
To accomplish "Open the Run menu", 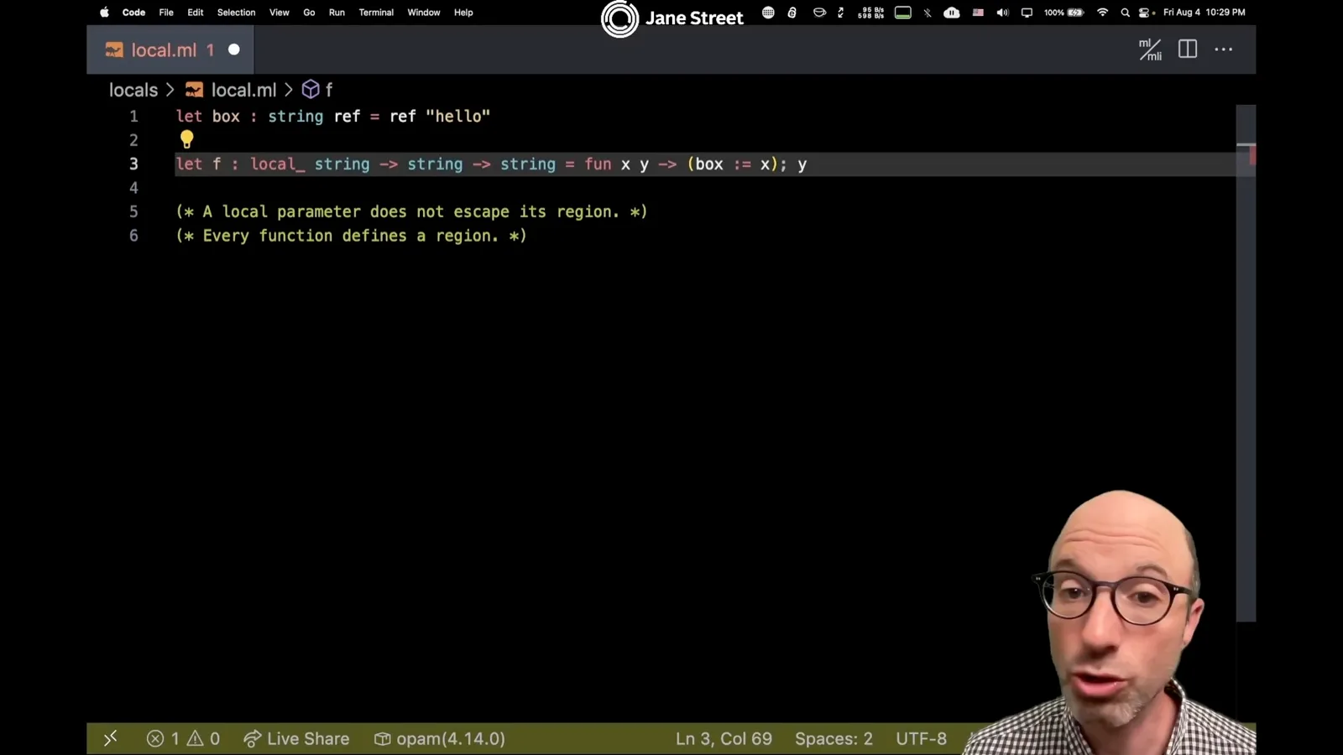I will pos(337,13).
